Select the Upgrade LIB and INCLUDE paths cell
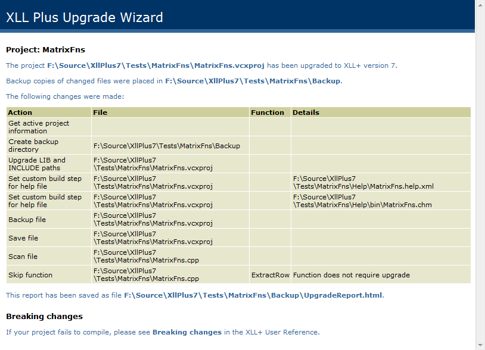This screenshot has width=485, height=350. [37, 164]
